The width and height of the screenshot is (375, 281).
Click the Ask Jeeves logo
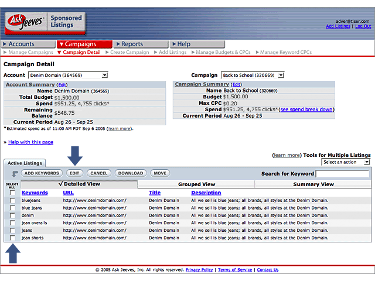point(23,23)
